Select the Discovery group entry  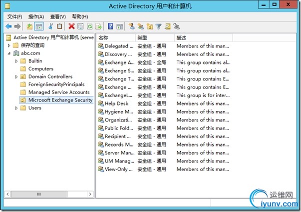tap(115, 54)
